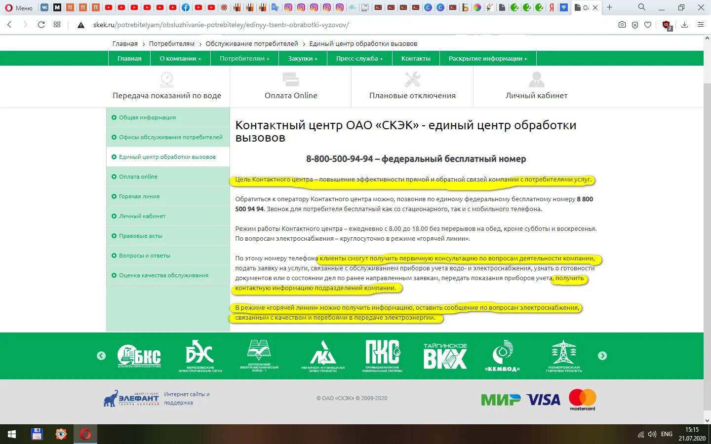This screenshot has height=444, width=711.
Task: Click the Личный кабинет person icon
Action: coord(536,79)
